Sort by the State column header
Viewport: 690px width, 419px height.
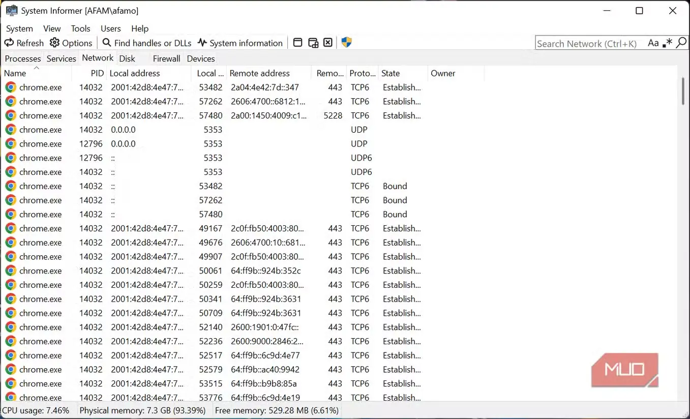[402, 73]
